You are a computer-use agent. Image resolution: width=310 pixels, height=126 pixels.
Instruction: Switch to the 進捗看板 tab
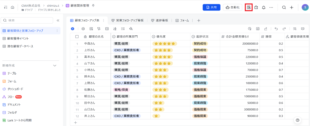click(x=160, y=20)
